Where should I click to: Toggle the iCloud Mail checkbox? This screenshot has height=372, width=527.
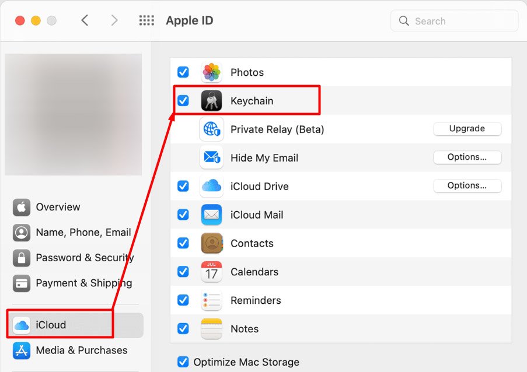(183, 215)
